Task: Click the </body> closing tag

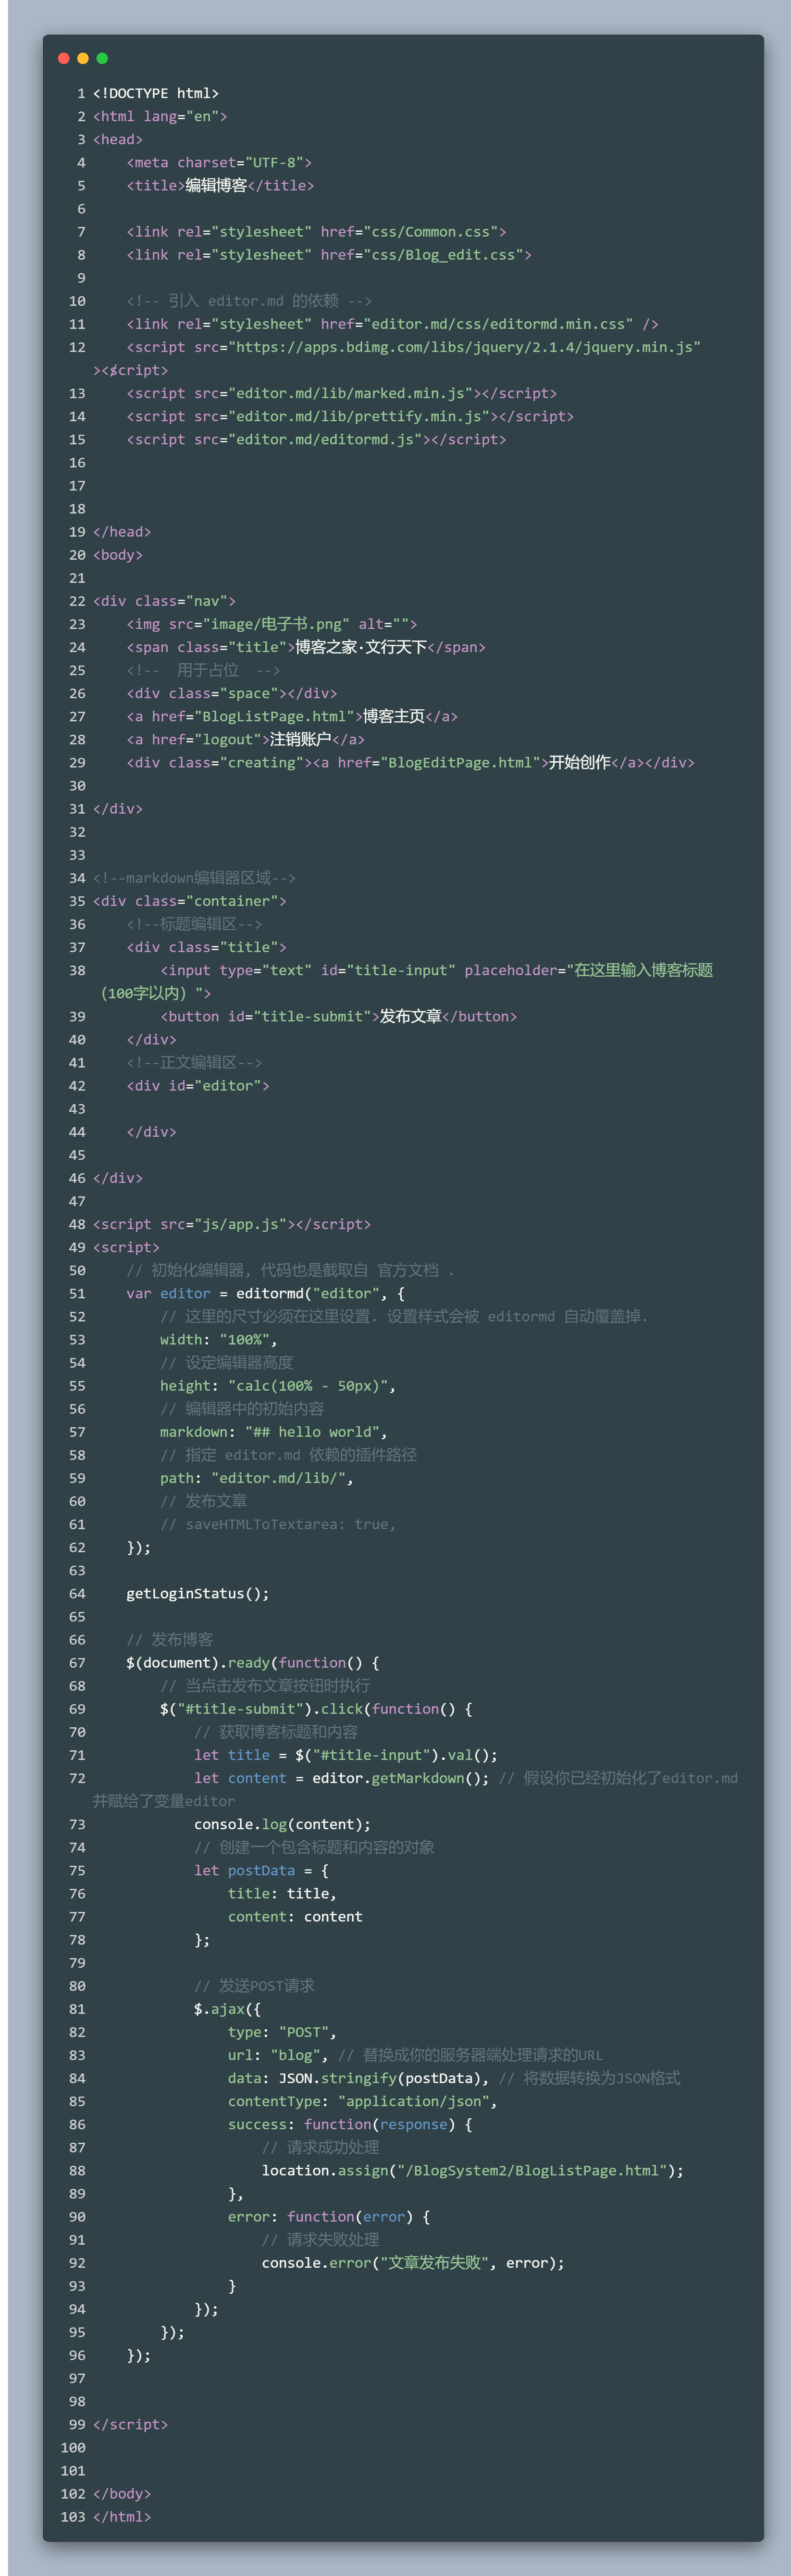Action: pos(122,2493)
